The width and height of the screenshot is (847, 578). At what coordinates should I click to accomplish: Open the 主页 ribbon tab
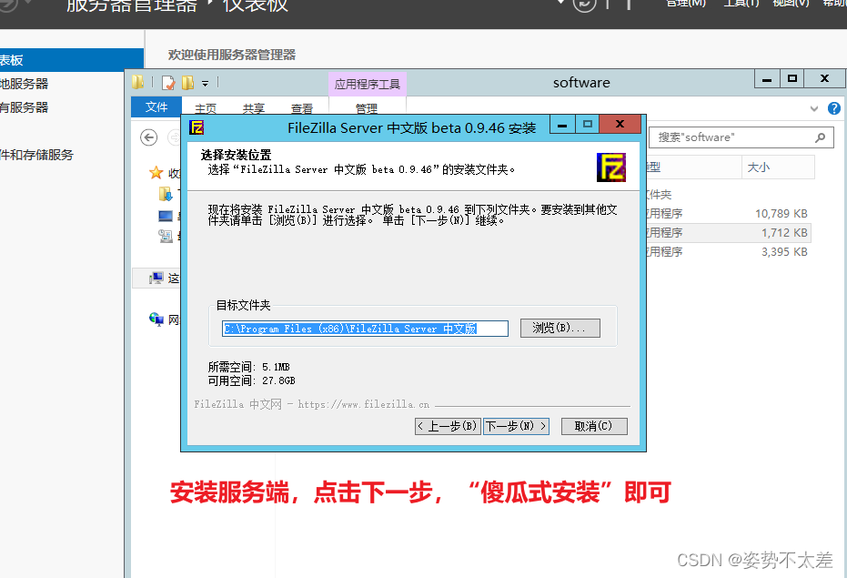(206, 108)
